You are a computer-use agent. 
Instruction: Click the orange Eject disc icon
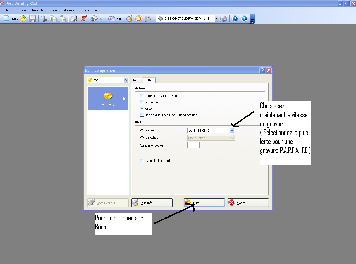139,19
